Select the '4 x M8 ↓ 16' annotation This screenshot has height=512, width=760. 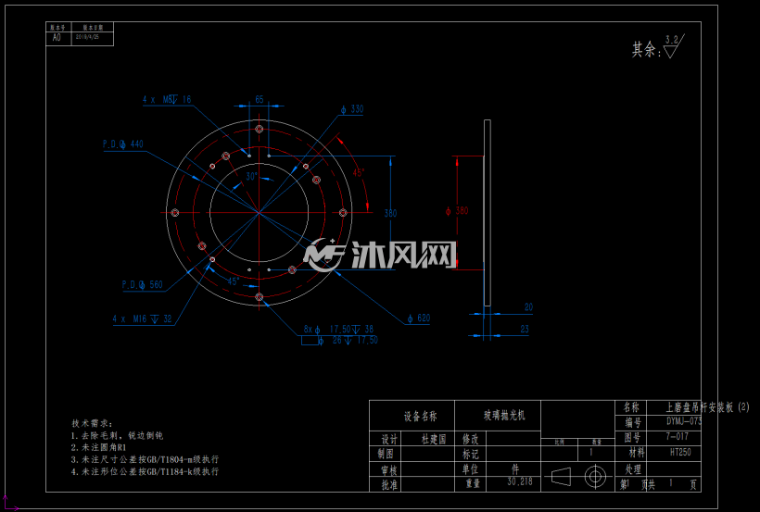tap(167, 99)
